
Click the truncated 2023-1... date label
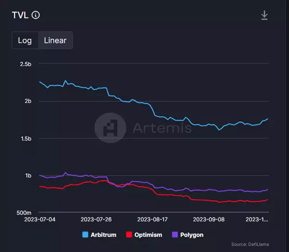pos(257,220)
